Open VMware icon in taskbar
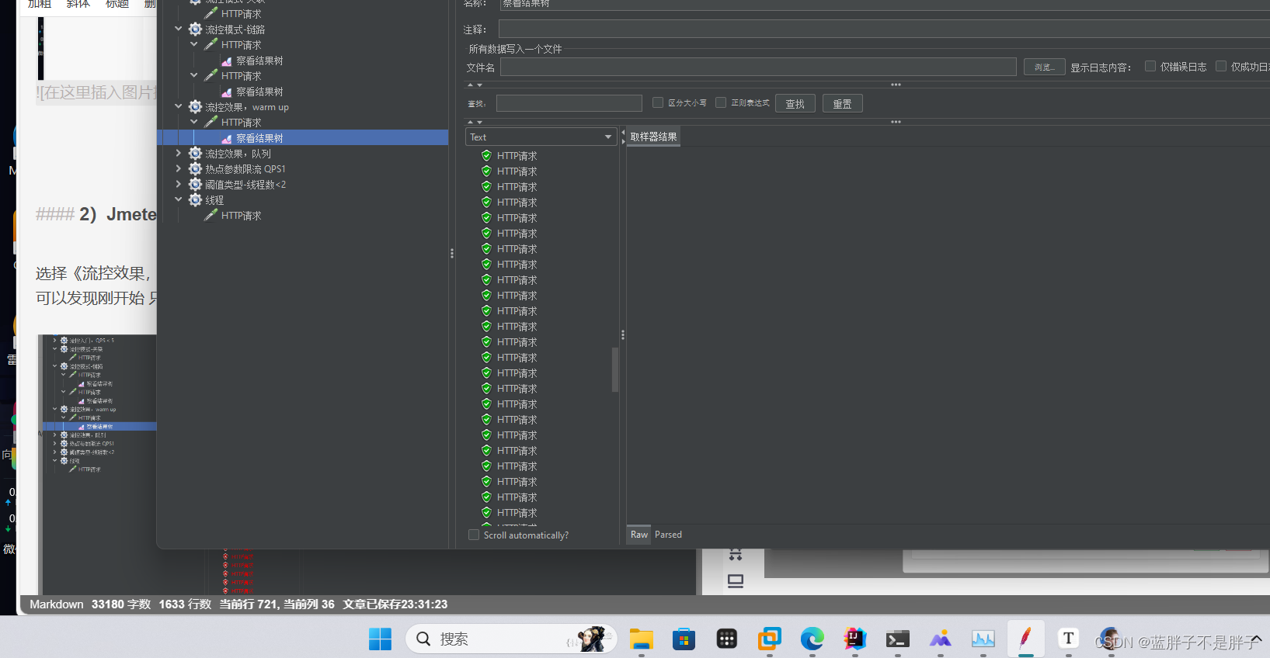This screenshot has width=1270, height=658. tap(770, 639)
